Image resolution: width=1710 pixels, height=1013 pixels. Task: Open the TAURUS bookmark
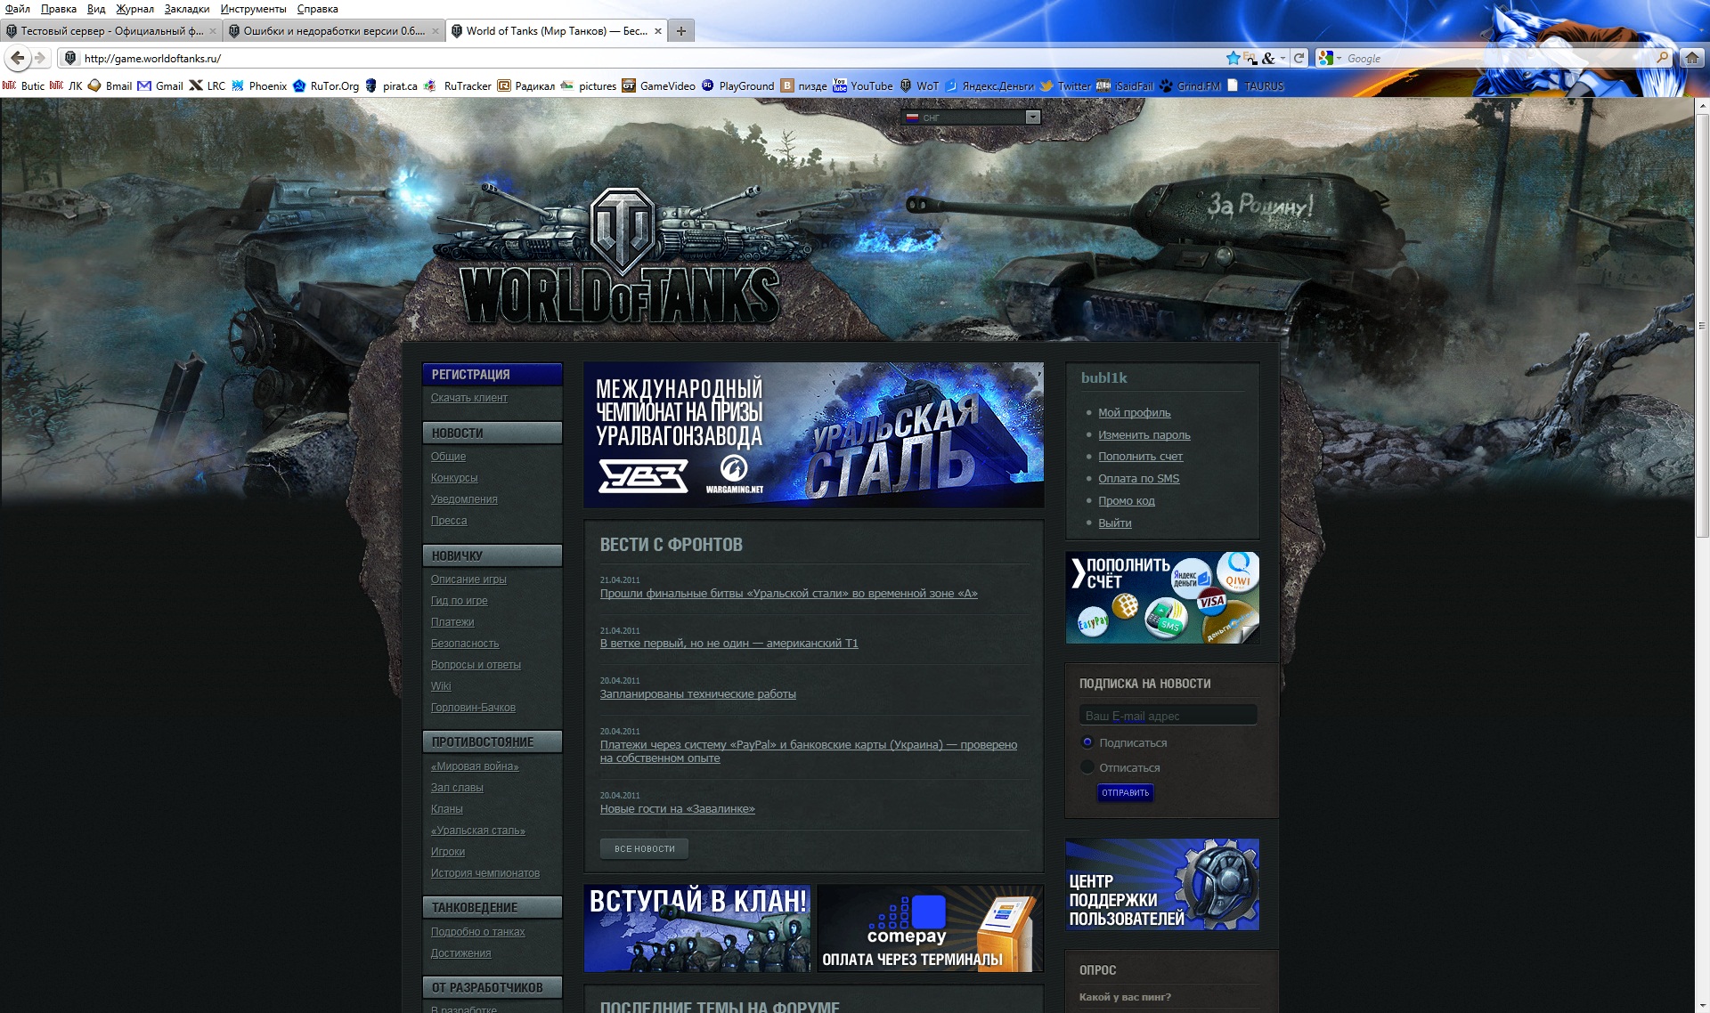(x=1256, y=86)
